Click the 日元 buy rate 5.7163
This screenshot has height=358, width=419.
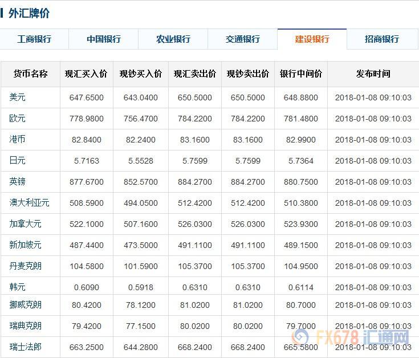[x=87, y=161]
